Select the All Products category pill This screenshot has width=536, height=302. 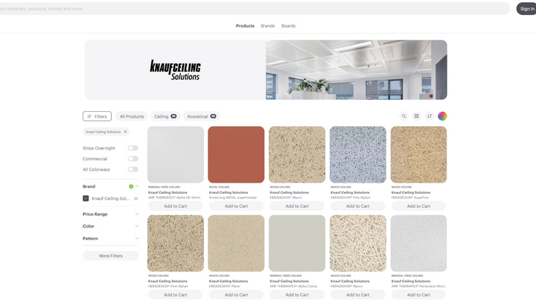132,116
